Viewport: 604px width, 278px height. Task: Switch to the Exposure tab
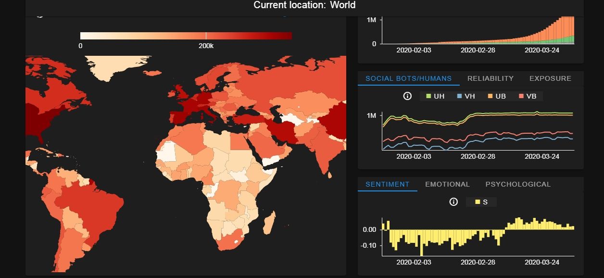pyautogui.click(x=550, y=78)
